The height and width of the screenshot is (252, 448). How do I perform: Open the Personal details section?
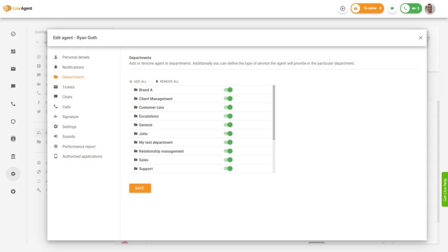pos(76,57)
